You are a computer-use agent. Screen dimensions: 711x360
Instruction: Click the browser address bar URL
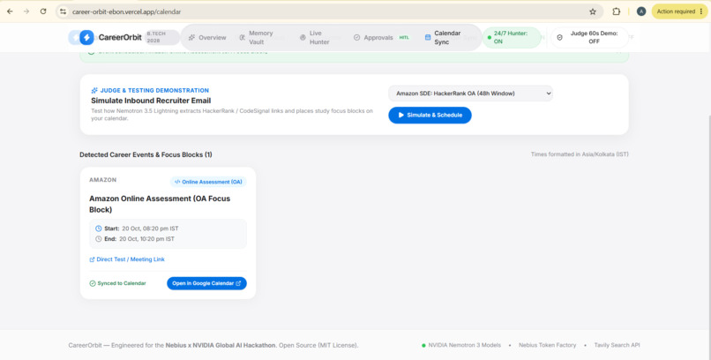click(126, 11)
